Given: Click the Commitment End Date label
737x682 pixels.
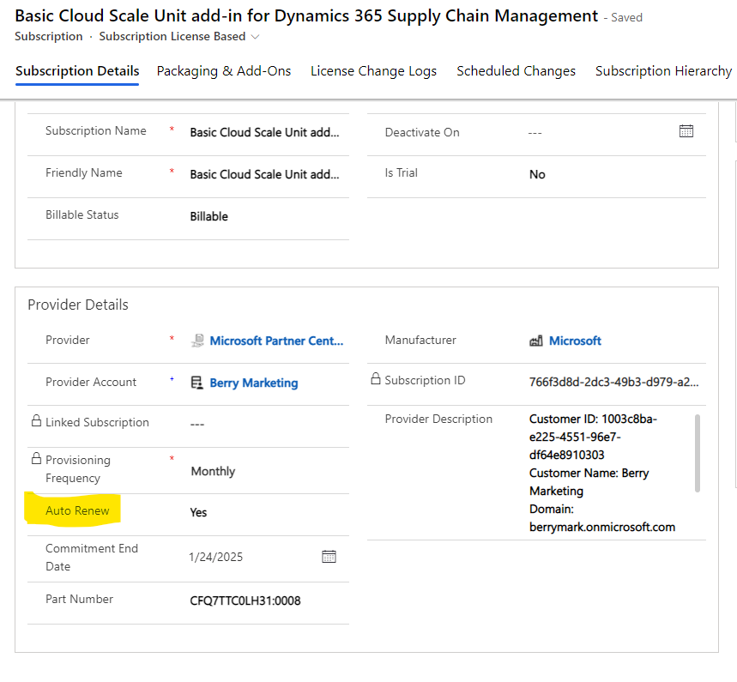Looking at the screenshot, I should point(92,557).
